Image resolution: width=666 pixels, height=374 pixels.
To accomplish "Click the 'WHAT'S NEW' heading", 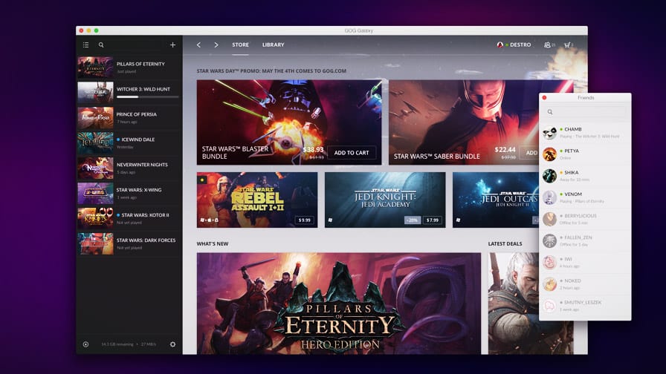I will point(213,244).
